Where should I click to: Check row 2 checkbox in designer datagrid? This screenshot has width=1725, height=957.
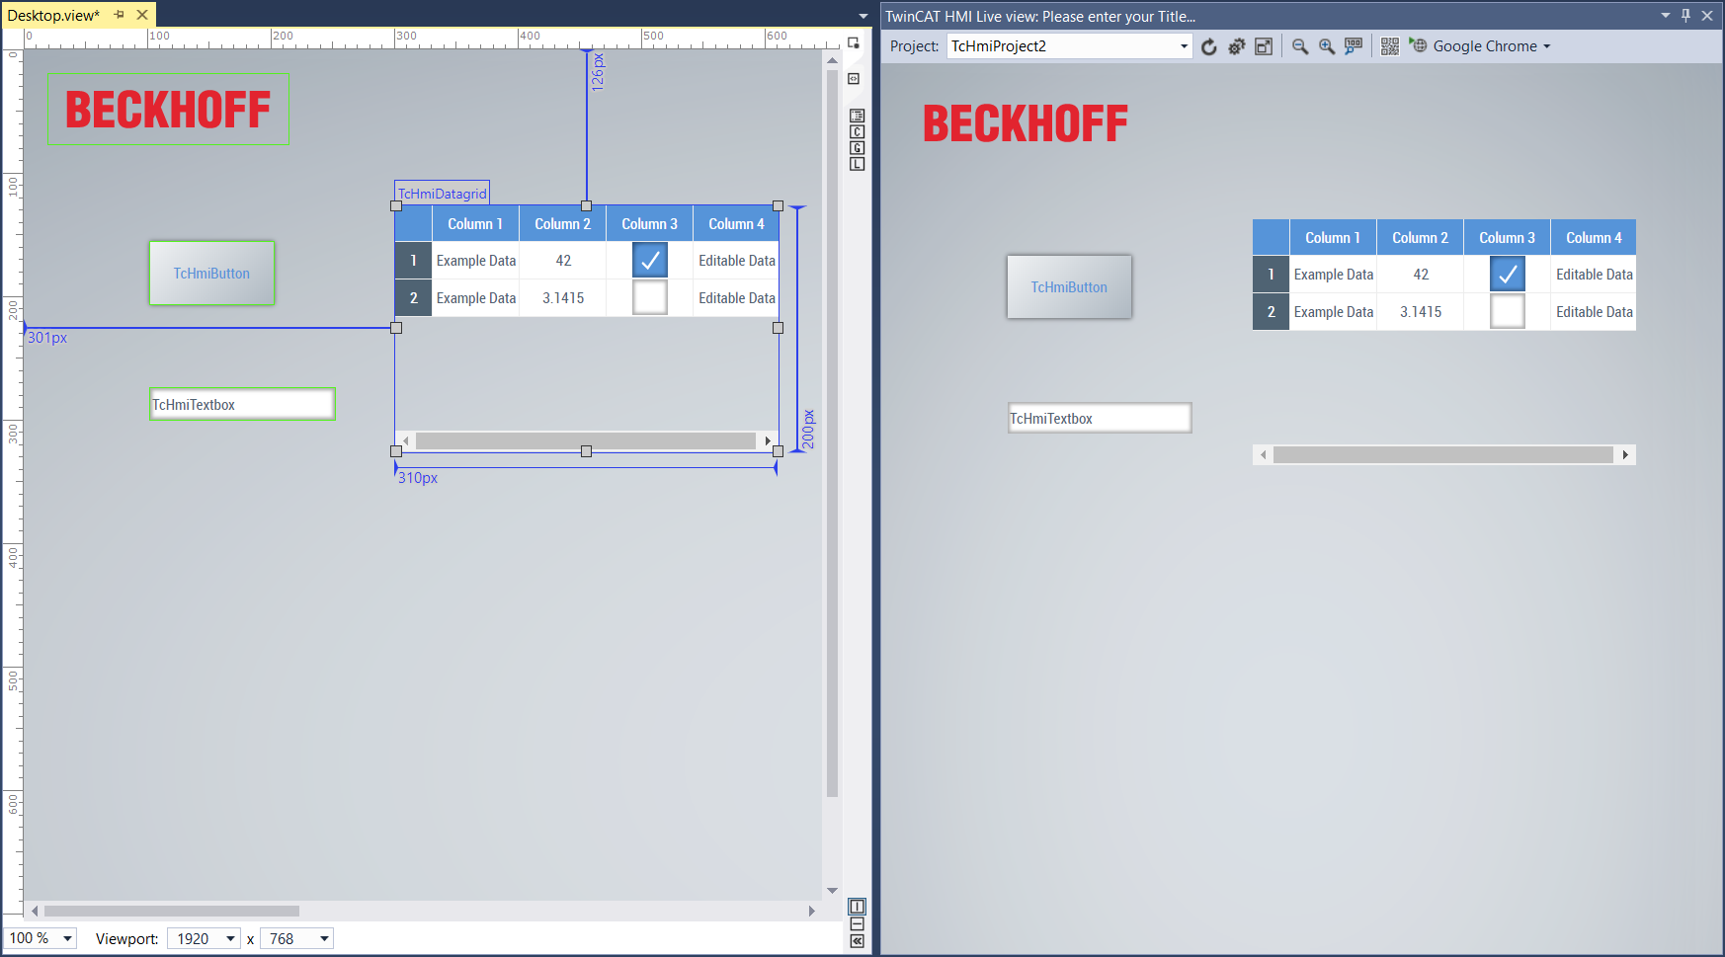(x=650, y=297)
